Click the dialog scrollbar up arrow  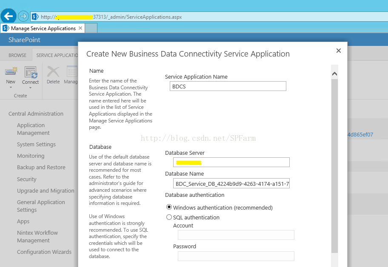tap(334, 74)
